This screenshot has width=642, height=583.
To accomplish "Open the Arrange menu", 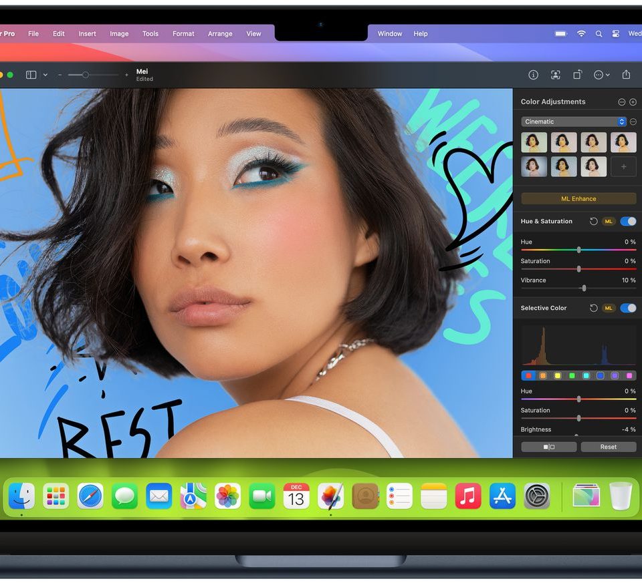I will point(220,33).
